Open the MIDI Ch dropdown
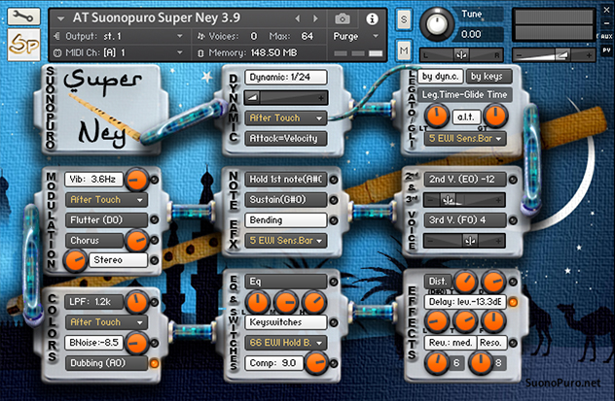 pos(118,52)
